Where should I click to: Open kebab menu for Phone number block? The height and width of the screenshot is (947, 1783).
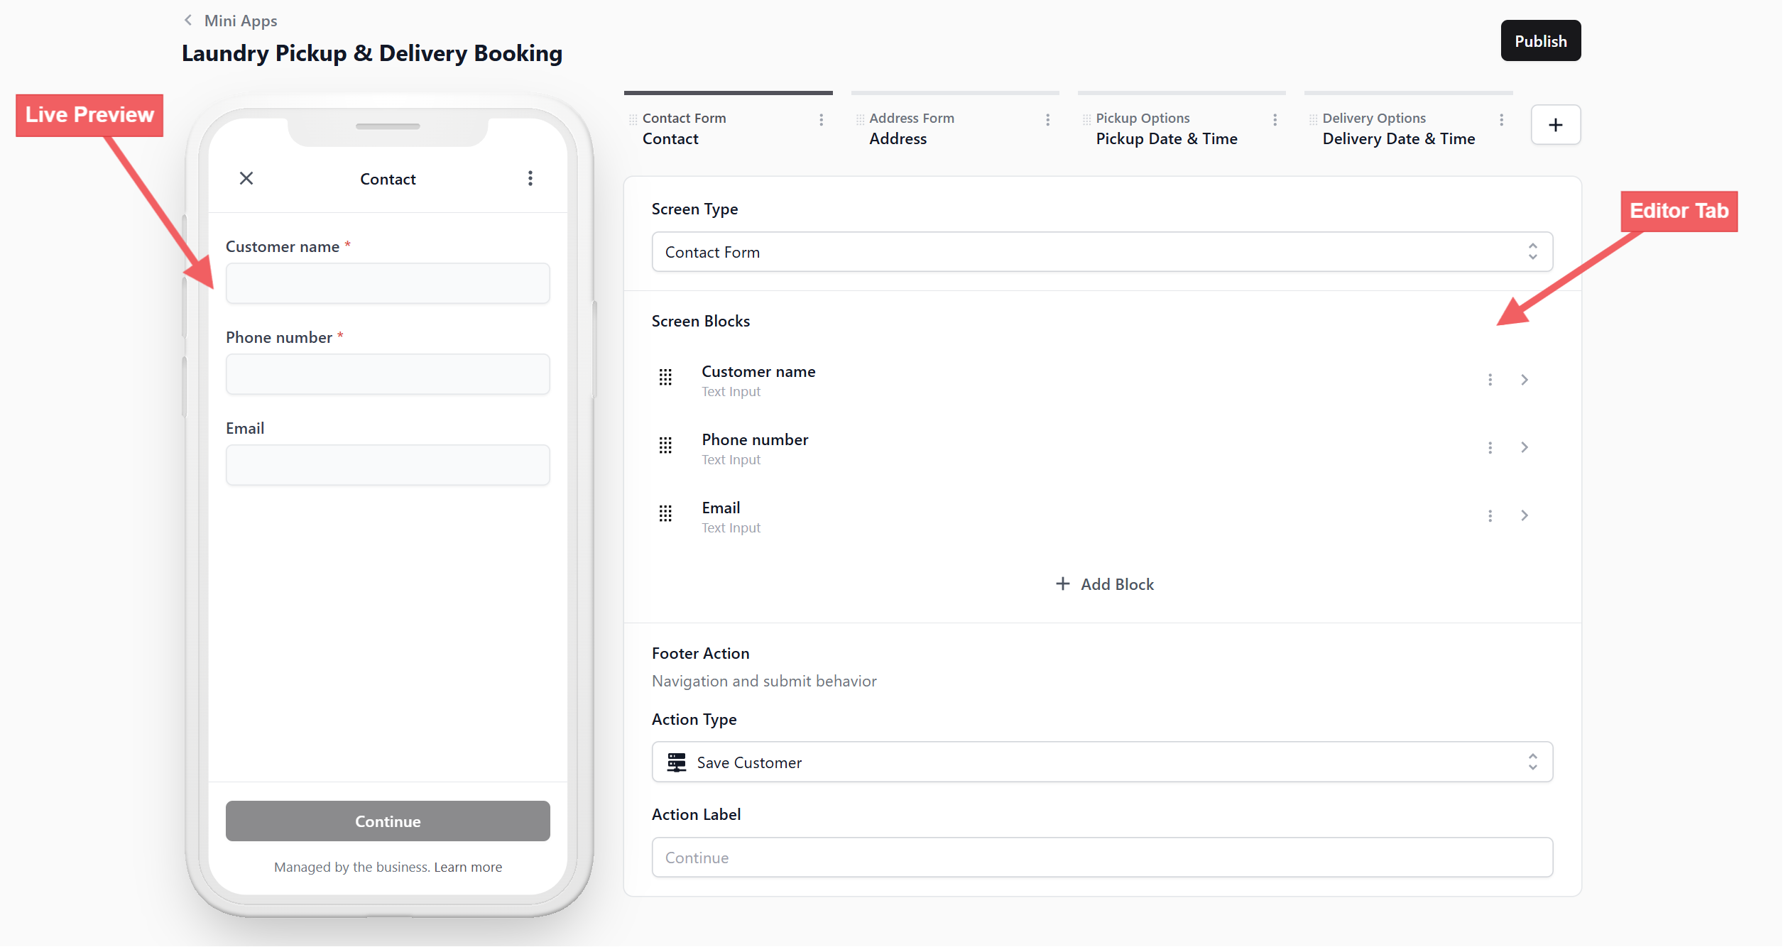tap(1490, 447)
